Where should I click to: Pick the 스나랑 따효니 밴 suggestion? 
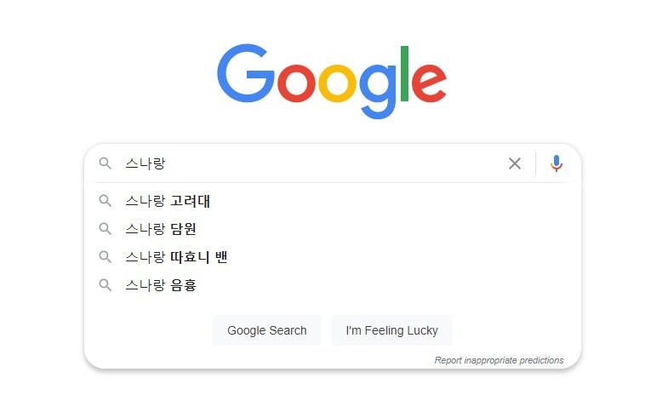tap(332, 257)
